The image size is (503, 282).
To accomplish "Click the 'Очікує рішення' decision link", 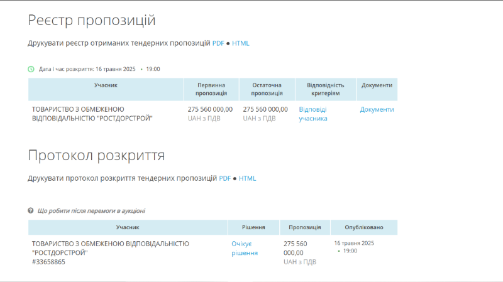I will tap(245, 248).
